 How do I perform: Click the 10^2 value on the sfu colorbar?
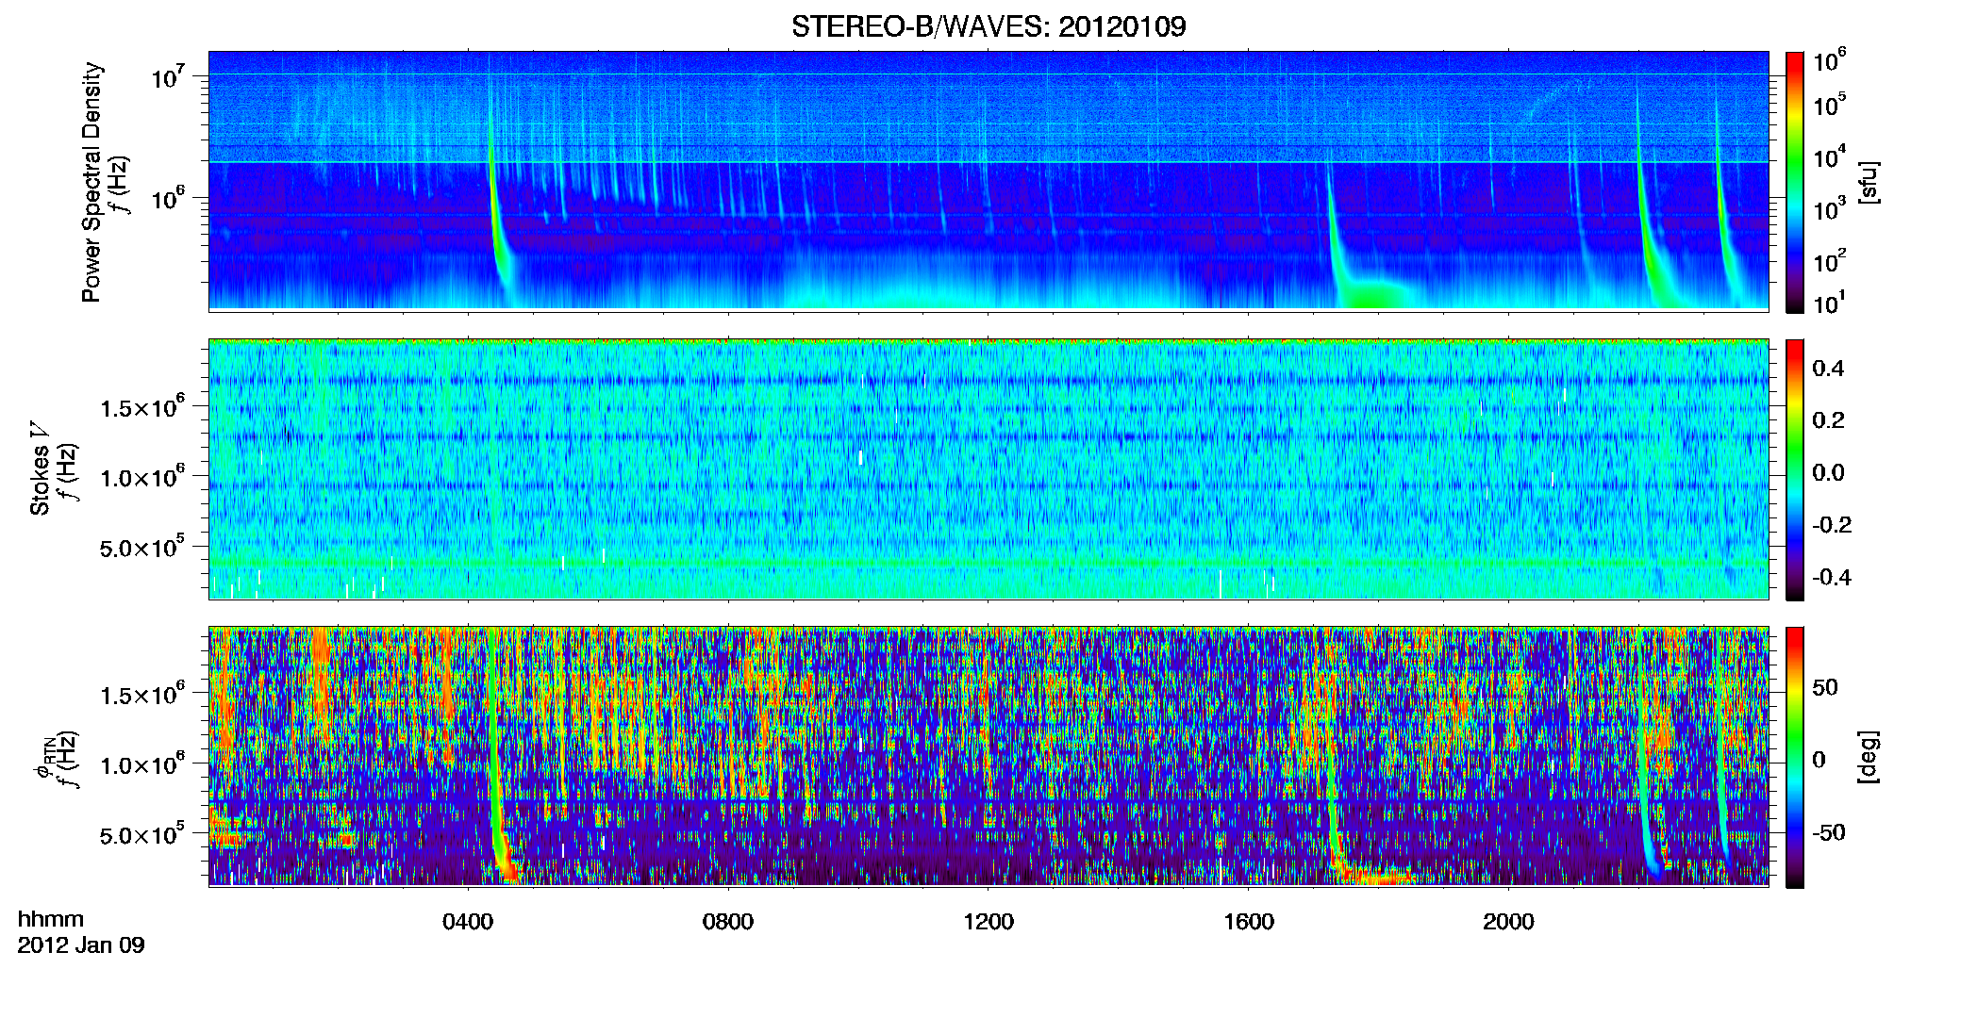[x=1830, y=261]
